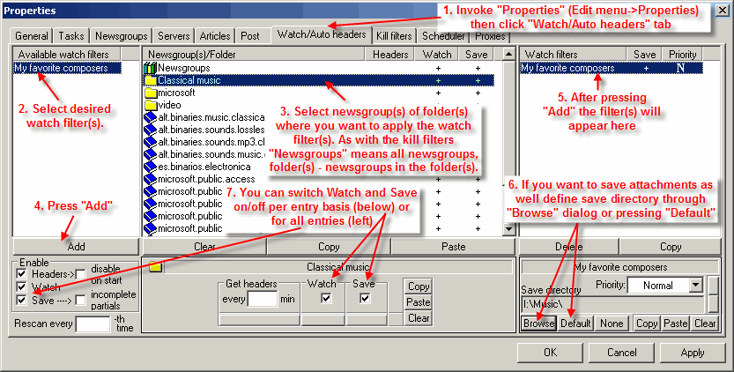Screen dimensions: 734x372
Task: Click the Newsgroups root books icon
Action: [x=150, y=68]
